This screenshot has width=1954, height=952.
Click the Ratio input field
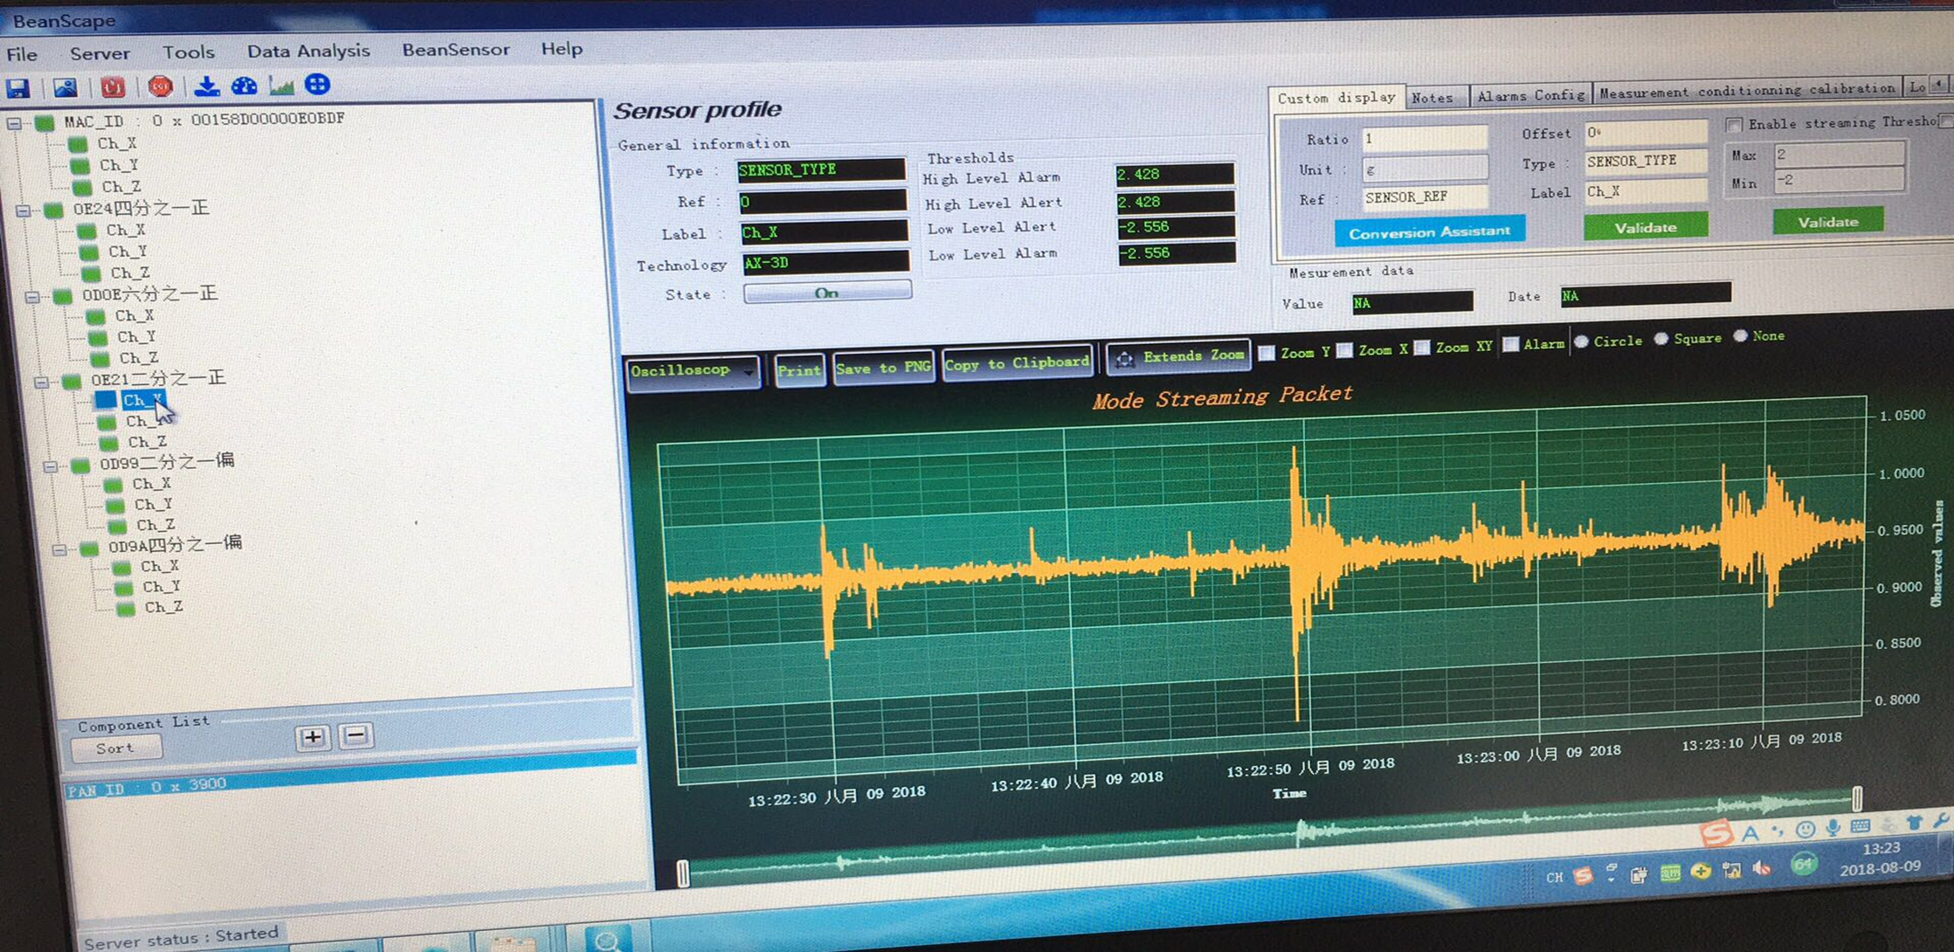1424,138
